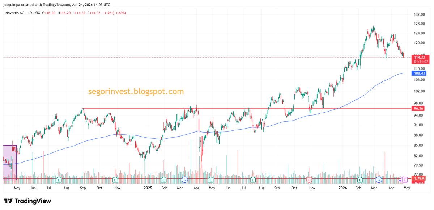Click the 79.50 price axis label

[x=418, y=165]
